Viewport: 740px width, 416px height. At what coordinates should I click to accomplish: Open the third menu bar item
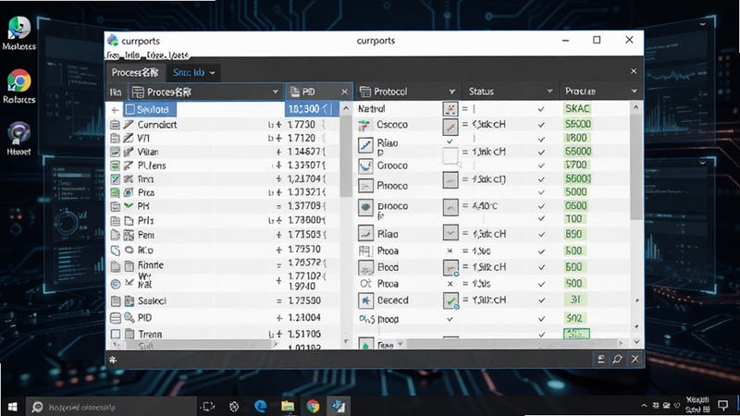pyautogui.click(x=154, y=55)
